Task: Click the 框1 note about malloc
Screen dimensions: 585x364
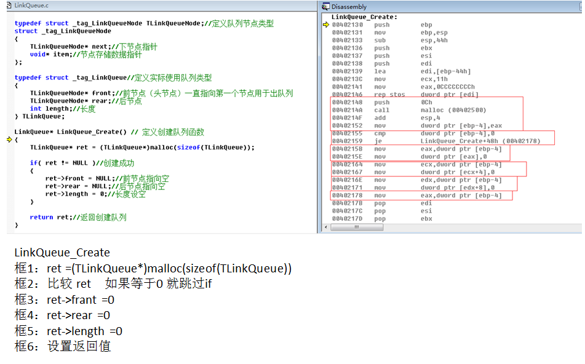Action: coord(153,269)
